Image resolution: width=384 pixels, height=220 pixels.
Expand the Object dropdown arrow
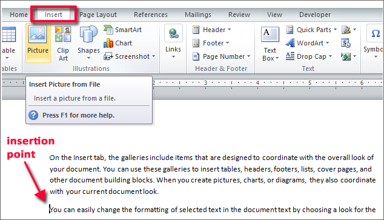(354, 56)
